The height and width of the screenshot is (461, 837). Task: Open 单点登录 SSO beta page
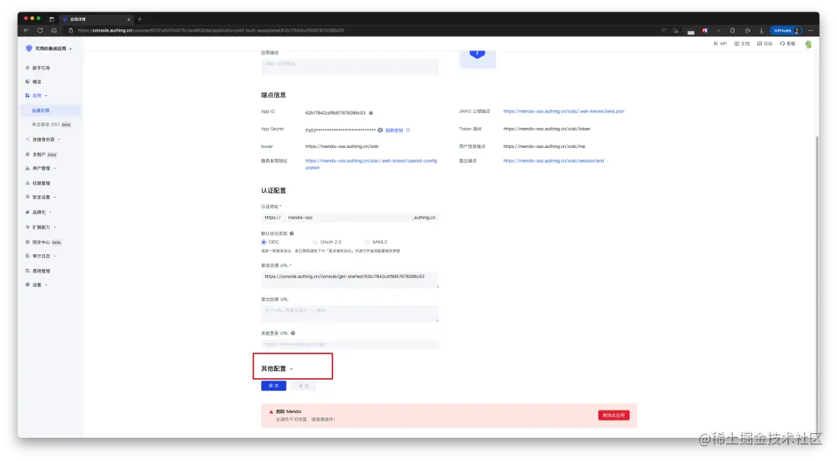[x=50, y=124]
